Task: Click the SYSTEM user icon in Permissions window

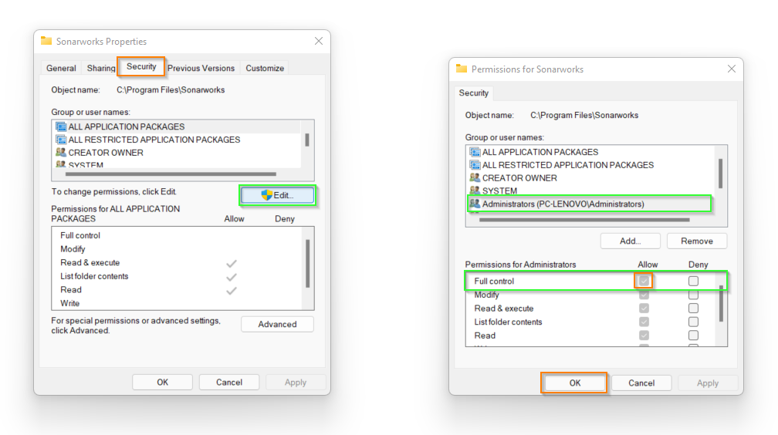Action: (x=475, y=191)
